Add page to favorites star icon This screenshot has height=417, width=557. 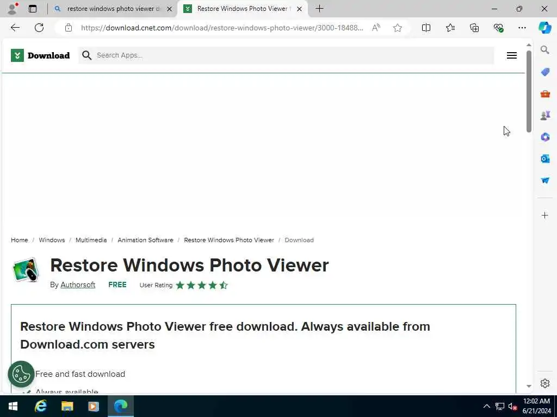pyautogui.click(x=398, y=28)
